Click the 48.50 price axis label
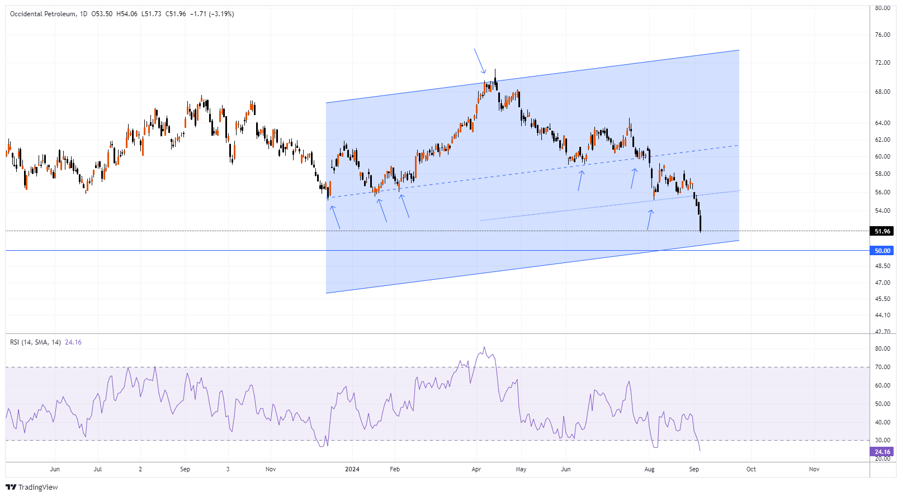The height and width of the screenshot is (497, 902). 882,266
